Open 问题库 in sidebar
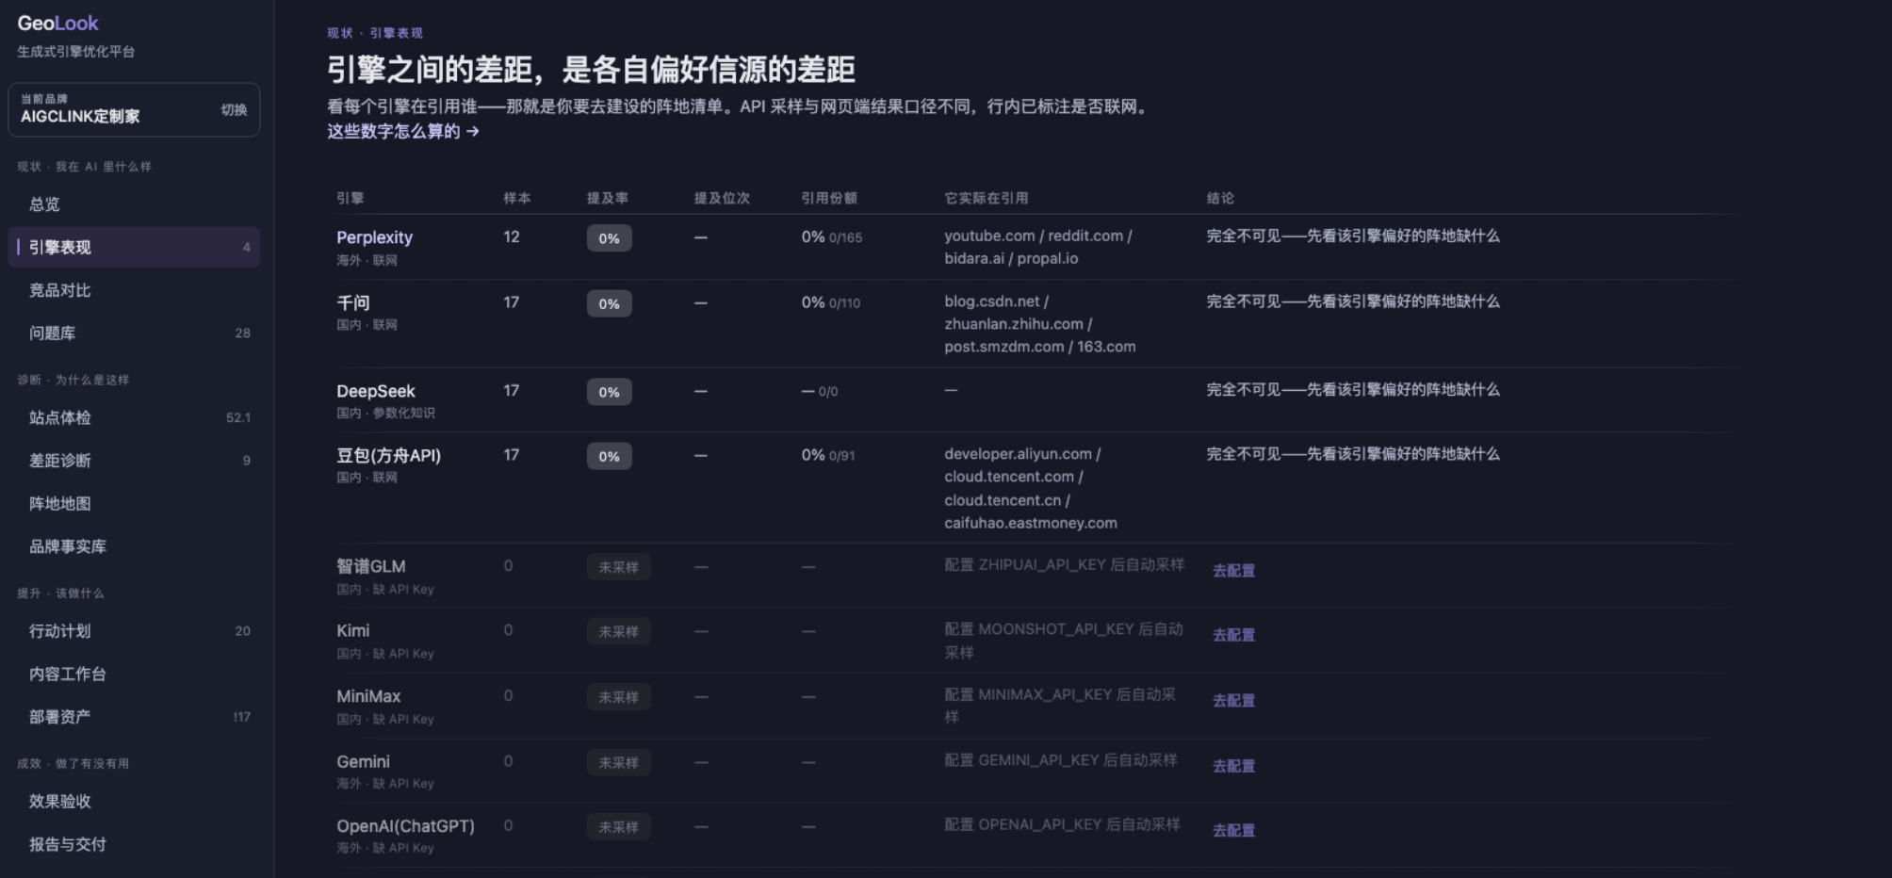Viewport: 1892px width, 878px height. (134, 333)
